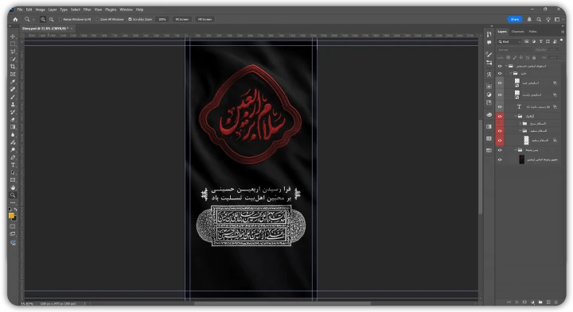The height and width of the screenshot is (312, 573).
Task: Open the search icon beside Share
Action: coord(539,19)
